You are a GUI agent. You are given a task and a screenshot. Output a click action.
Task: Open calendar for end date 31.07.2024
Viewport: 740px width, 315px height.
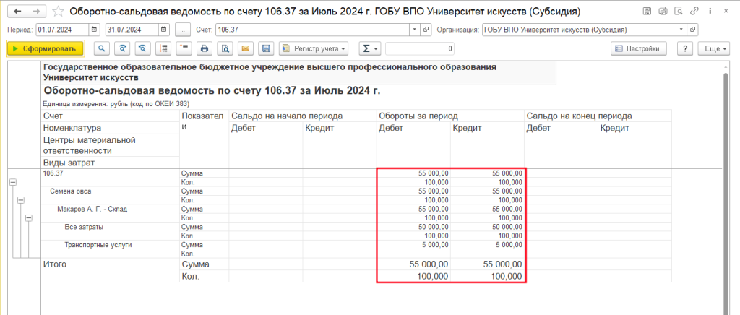click(x=164, y=30)
